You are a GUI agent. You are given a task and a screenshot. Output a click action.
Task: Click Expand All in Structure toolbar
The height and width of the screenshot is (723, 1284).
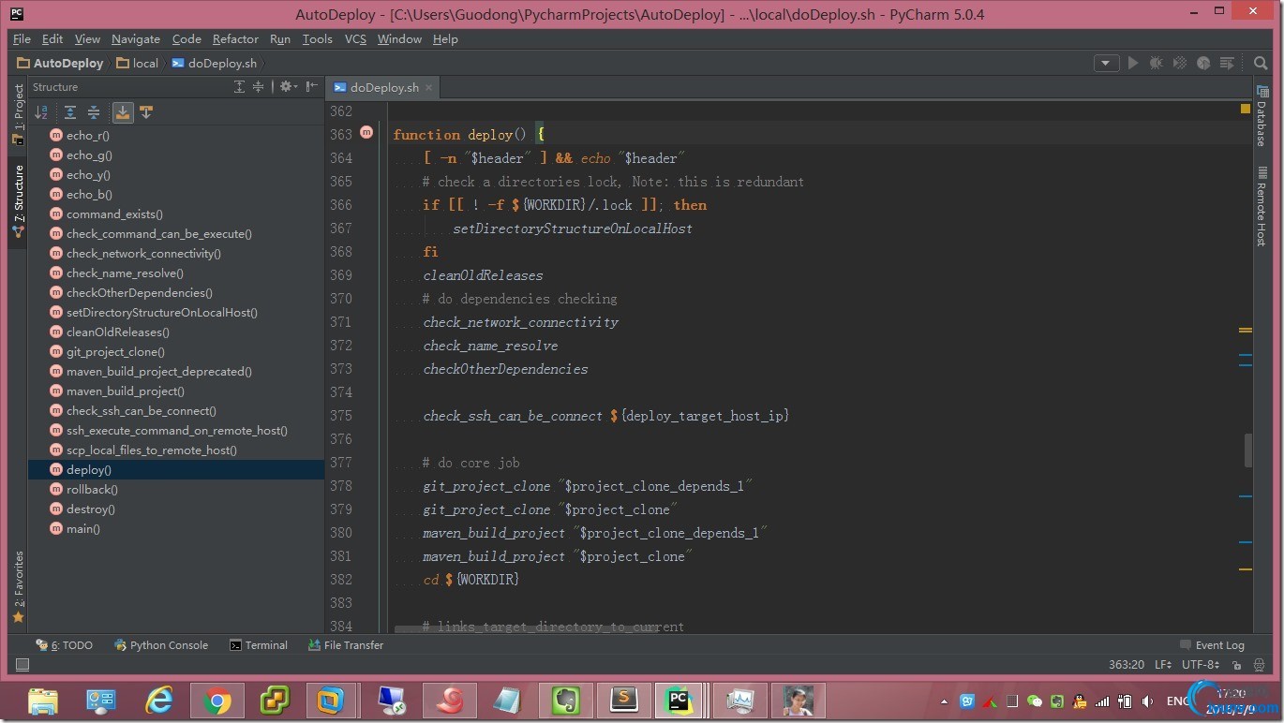(x=70, y=112)
